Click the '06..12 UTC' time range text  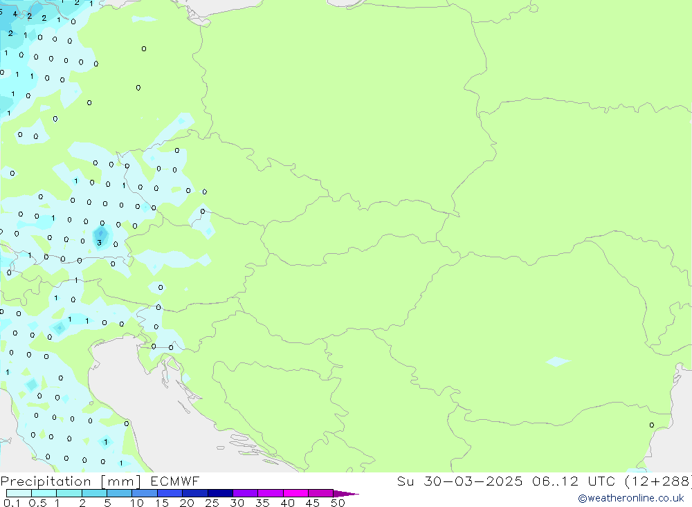(574, 481)
